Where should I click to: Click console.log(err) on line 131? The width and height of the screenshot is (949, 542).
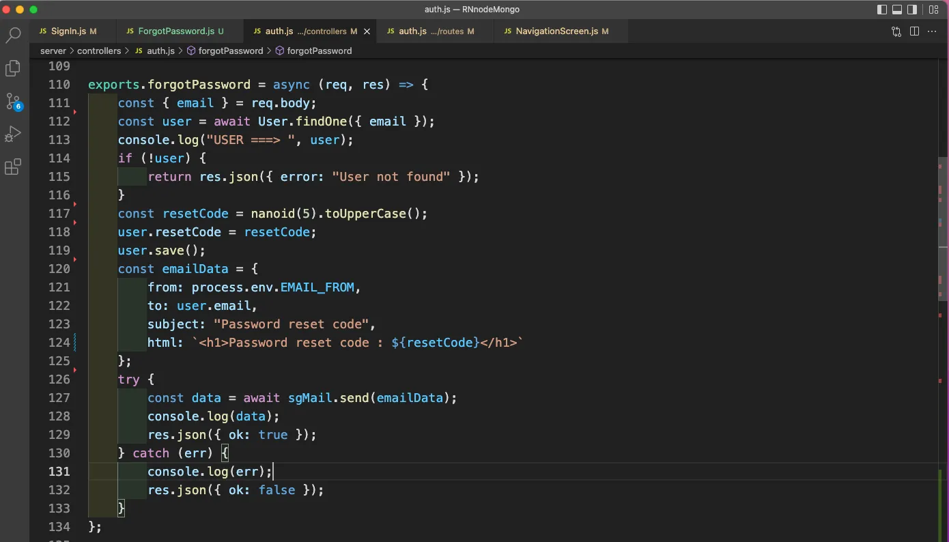click(x=210, y=472)
